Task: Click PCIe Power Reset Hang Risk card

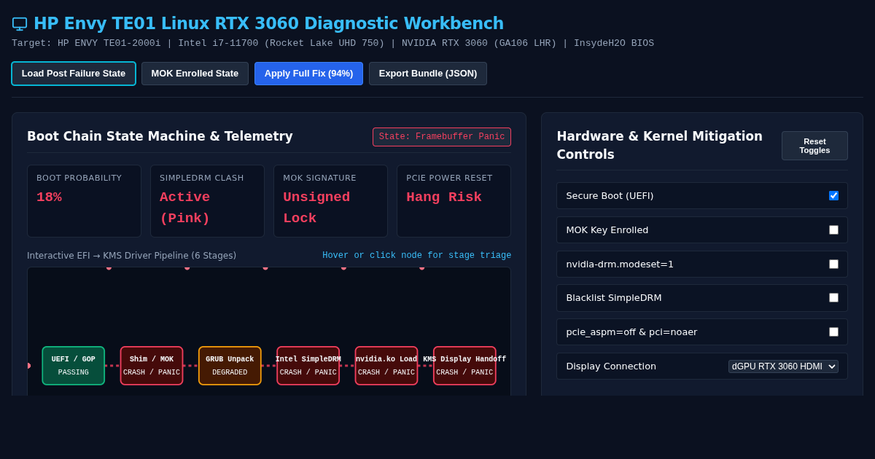Action: [454, 201]
